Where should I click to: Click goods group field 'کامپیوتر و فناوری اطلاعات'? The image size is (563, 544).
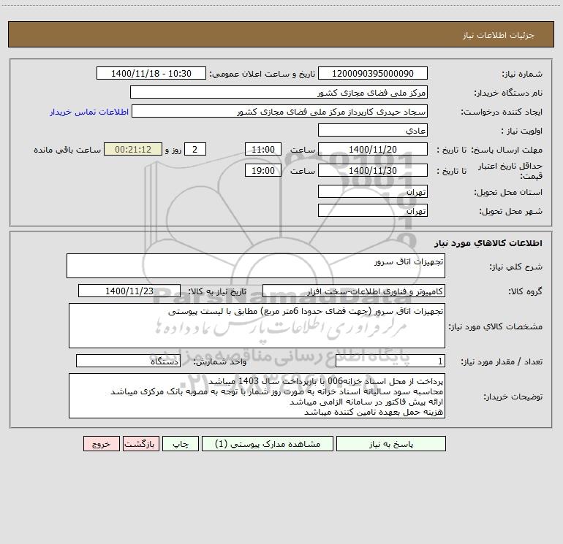(354, 291)
